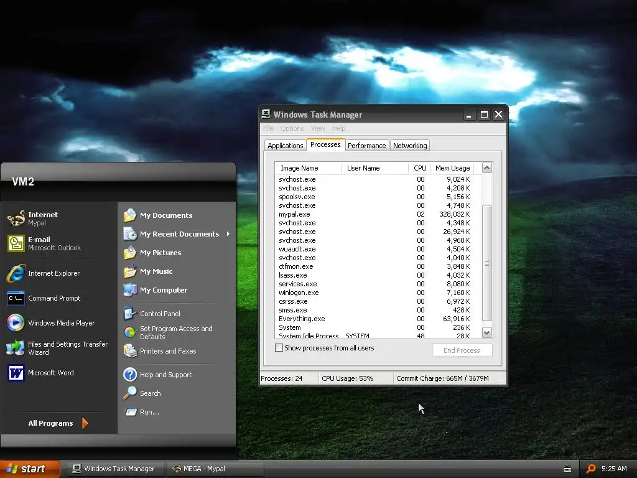
Task: Sort by Image Name column header
Action: pyautogui.click(x=309, y=168)
